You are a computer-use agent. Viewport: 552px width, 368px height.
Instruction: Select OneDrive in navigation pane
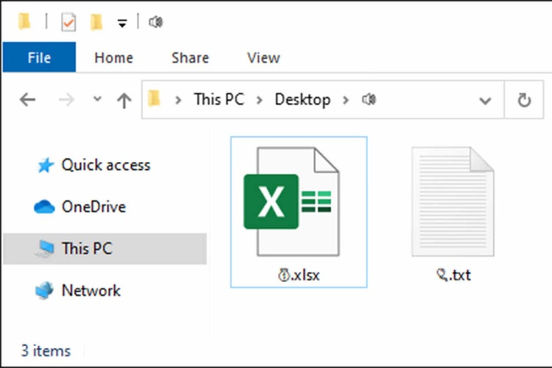(94, 207)
